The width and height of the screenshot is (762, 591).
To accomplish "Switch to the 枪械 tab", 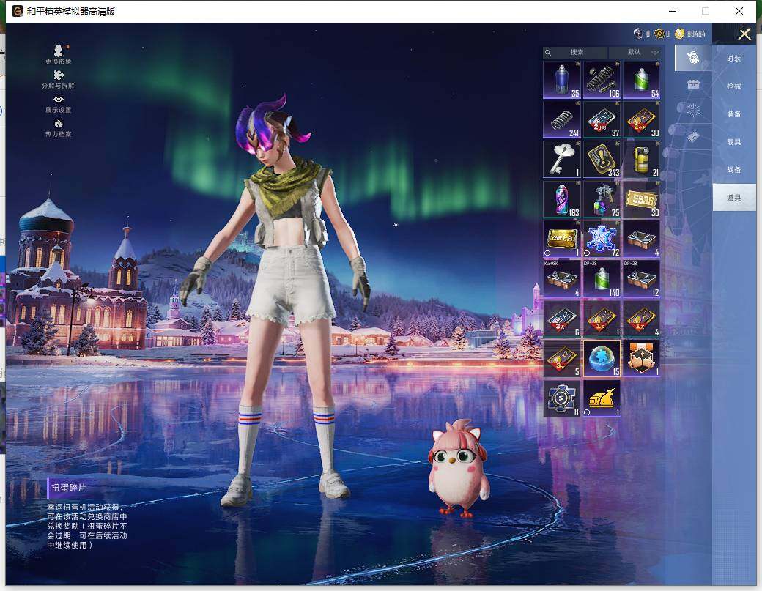I will point(734,86).
